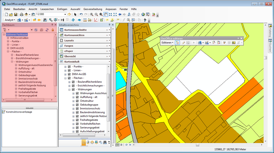Screen dimensions: 274x153
Task: Select Immissionsschutz in the Fachbaum tree
Action: (x=28, y=78)
